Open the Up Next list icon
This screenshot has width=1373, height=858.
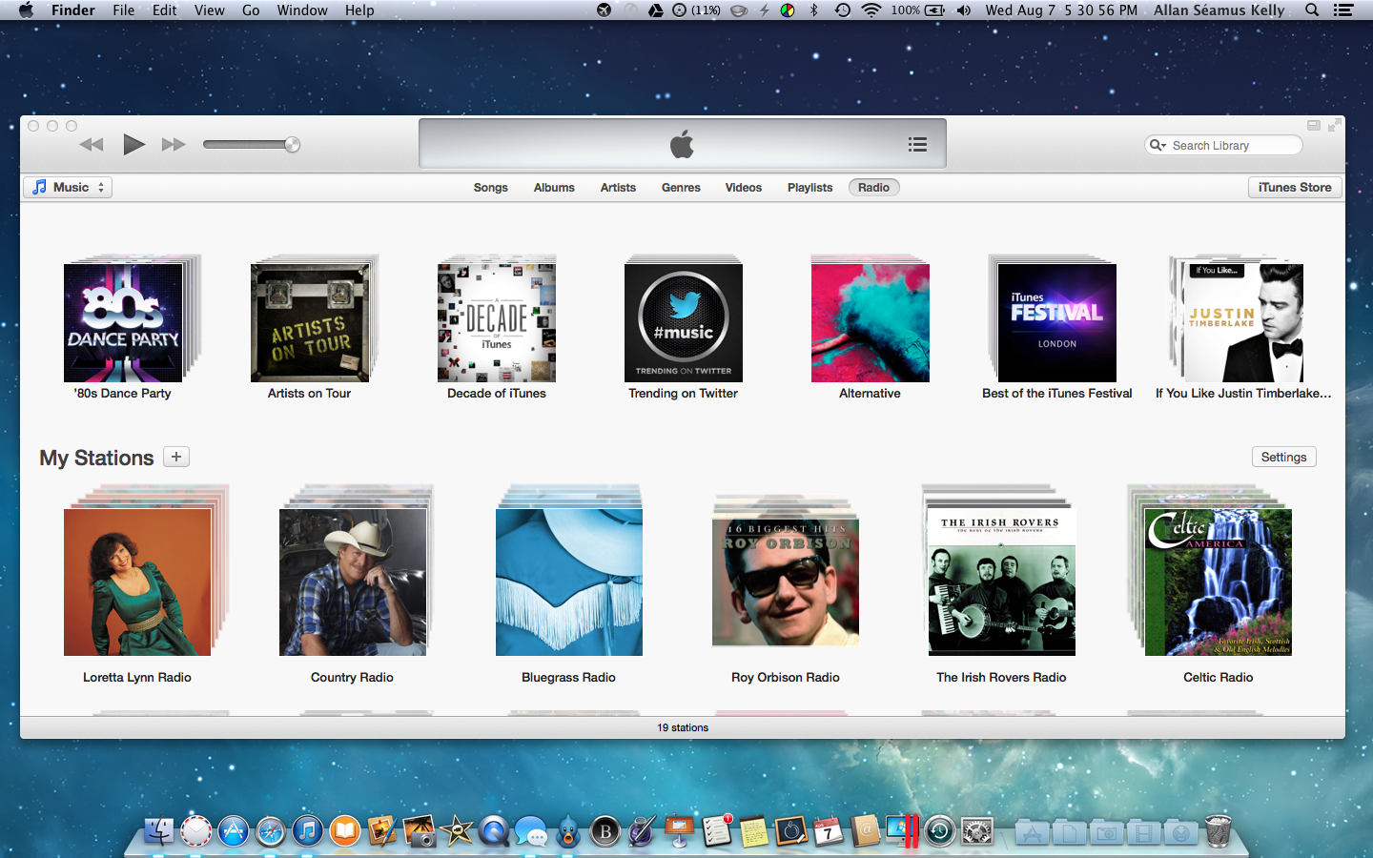(917, 145)
